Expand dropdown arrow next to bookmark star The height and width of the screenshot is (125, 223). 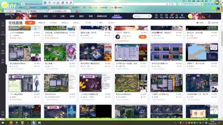coord(175,4)
